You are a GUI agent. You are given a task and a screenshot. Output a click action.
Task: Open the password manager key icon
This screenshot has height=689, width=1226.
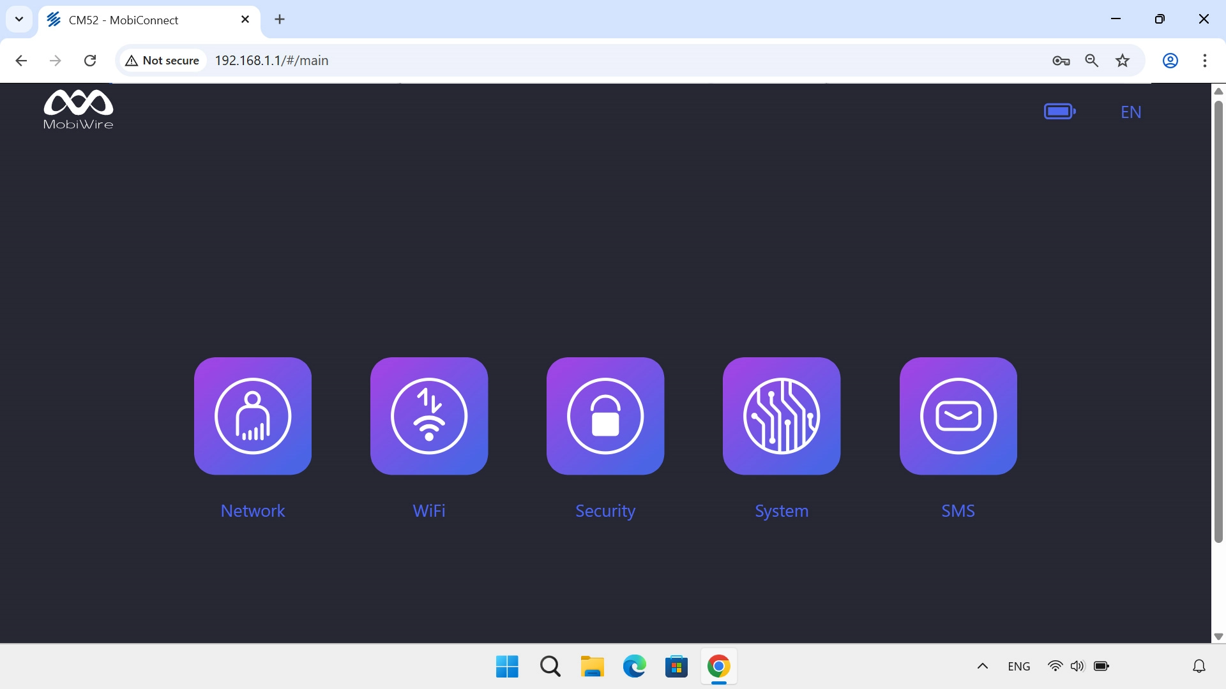1061,61
